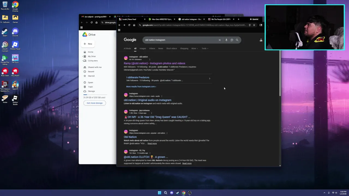Image resolution: width=349 pixels, height=196 pixels.
Task: Open the Chrome apps grid shortcut
Action: coord(119,30)
